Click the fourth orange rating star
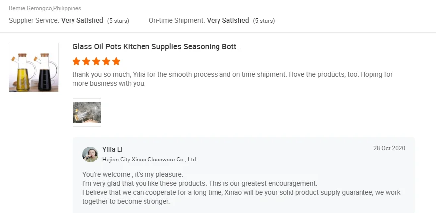Screen dimensions: 436x213 pos(106,61)
